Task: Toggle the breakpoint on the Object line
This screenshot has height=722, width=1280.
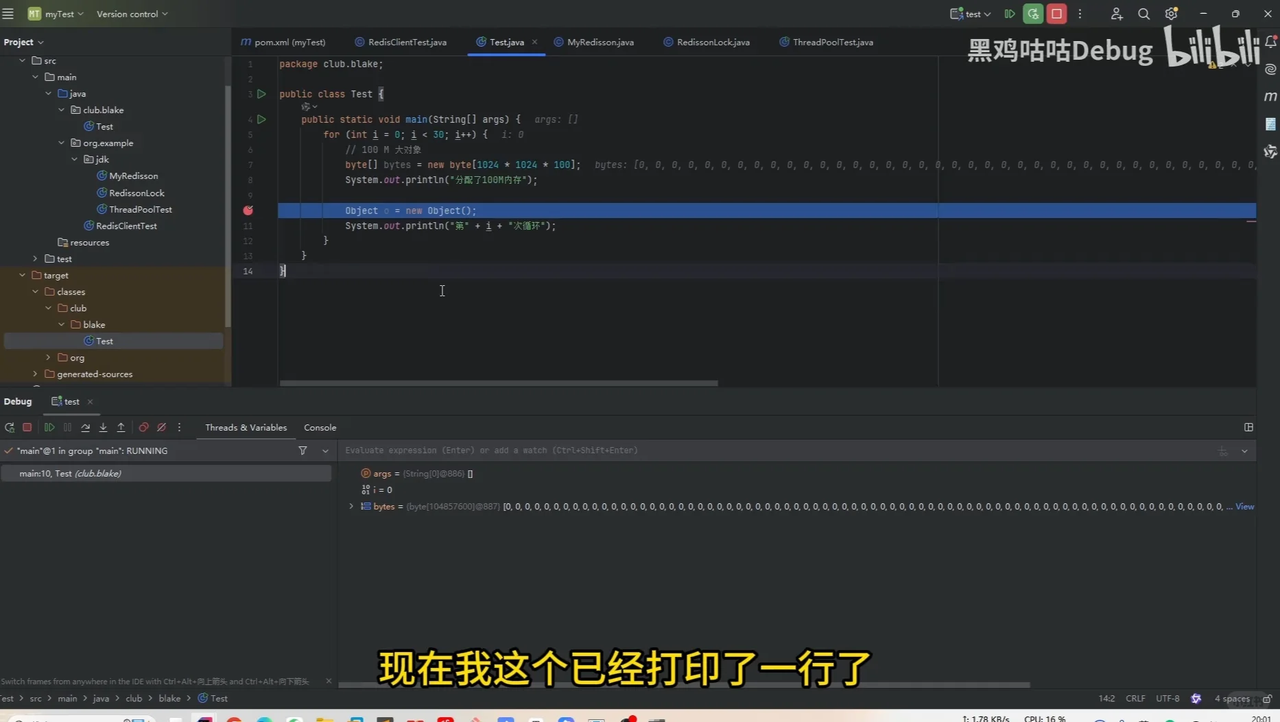Action: pyautogui.click(x=248, y=210)
